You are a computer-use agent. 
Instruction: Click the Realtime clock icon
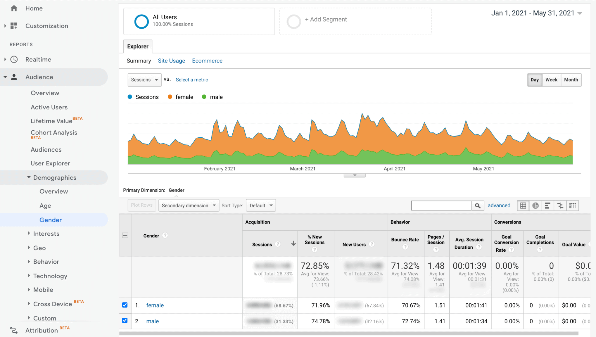pos(14,59)
